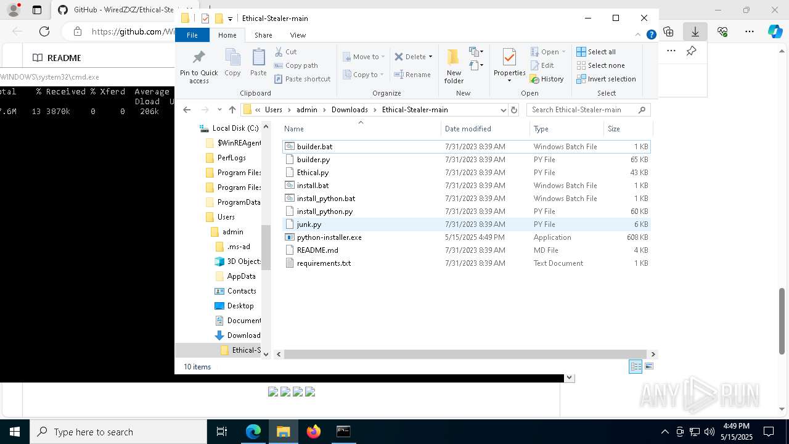The width and height of the screenshot is (789, 444).
Task: Click Downloads in the address breadcrumb
Action: click(x=350, y=110)
